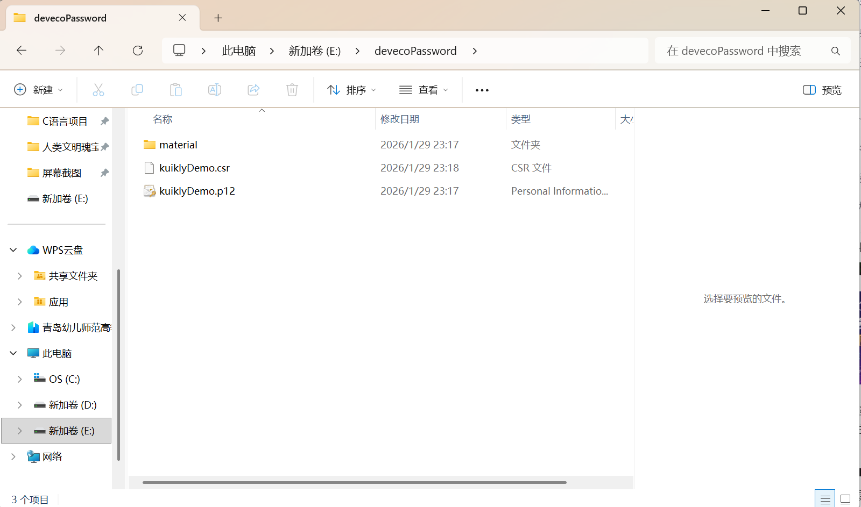861x507 pixels.
Task: Expand the OS (C:) drive node
Action: click(20, 379)
